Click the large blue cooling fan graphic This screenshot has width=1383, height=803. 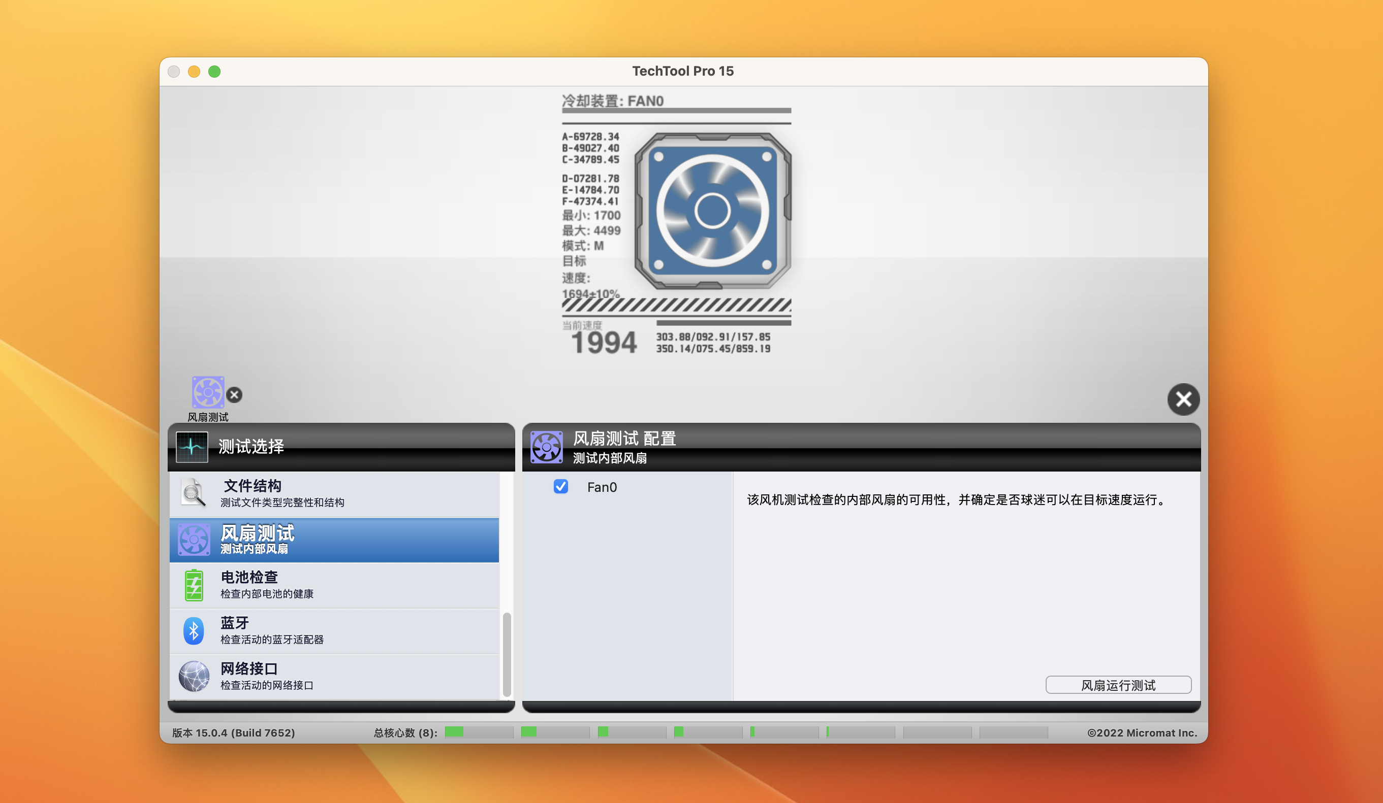pos(712,211)
